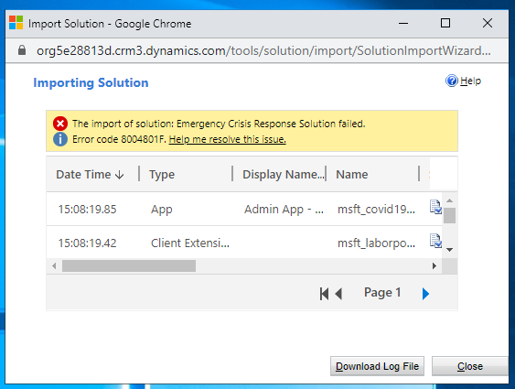
Task: Select the msft_covid19... name cell
Action: 376,210
